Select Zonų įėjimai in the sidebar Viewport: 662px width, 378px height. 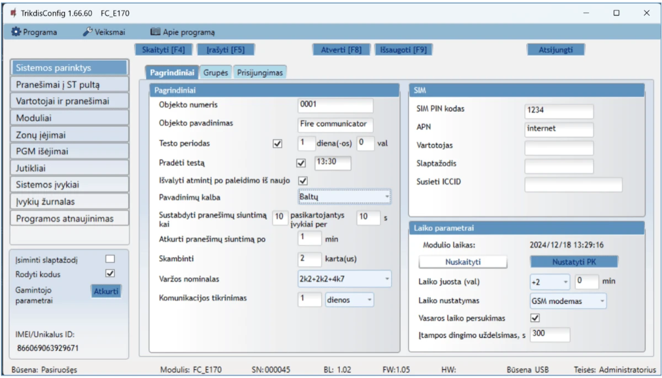pos(70,134)
